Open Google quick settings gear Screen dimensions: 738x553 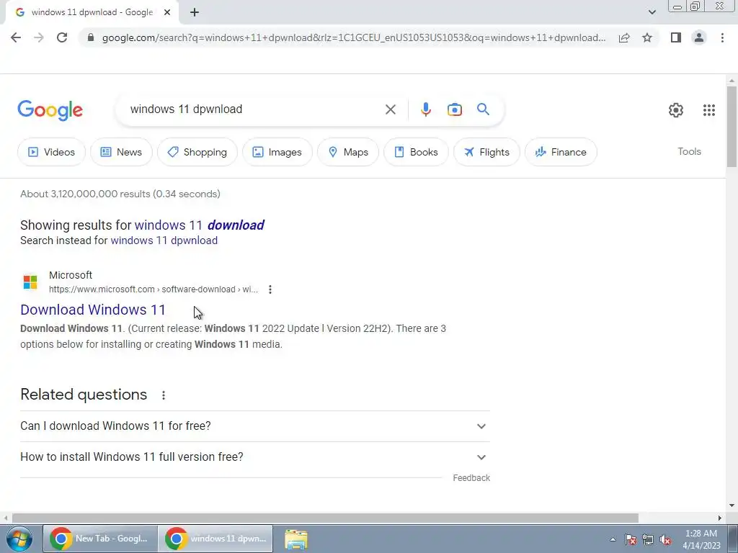click(676, 110)
